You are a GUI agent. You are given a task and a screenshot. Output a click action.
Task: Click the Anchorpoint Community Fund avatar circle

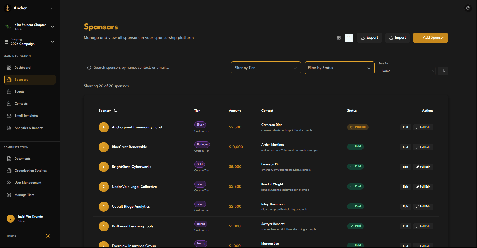click(104, 127)
